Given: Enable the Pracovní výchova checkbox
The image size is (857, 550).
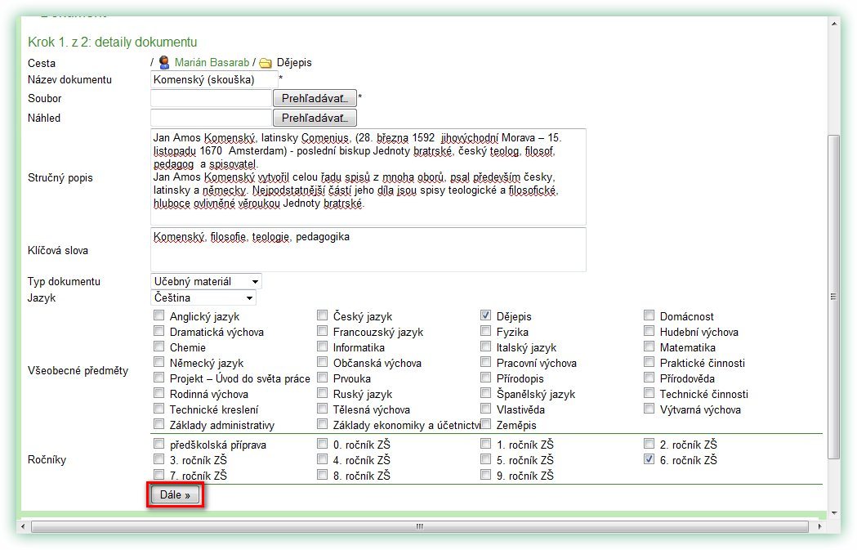Looking at the screenshot, I should tap(485, 362).
